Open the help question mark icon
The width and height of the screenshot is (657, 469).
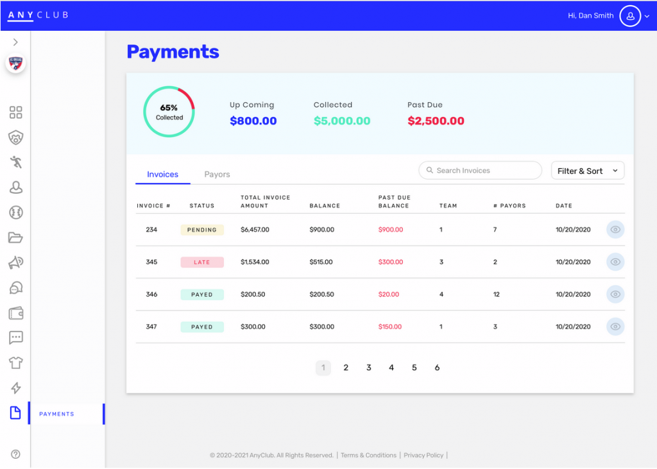tap(15, 454)
